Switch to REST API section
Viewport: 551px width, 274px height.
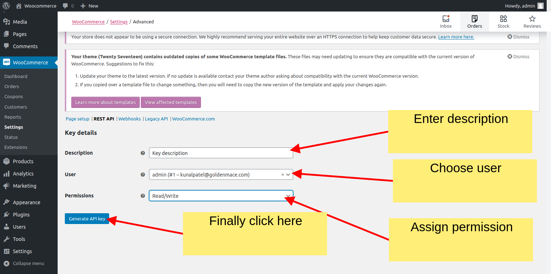pyautogui.click(x=104, y=119)
